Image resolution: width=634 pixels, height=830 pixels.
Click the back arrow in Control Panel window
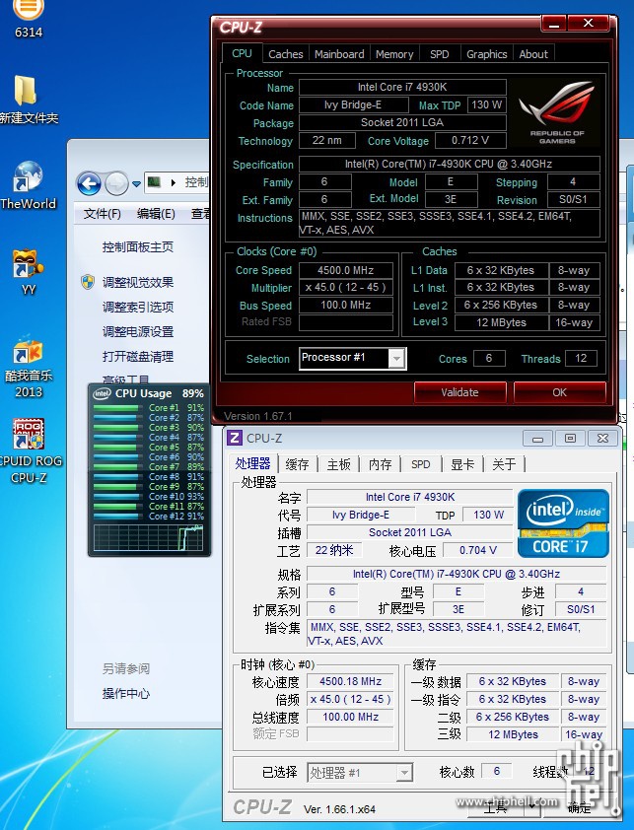coord(89,184)
